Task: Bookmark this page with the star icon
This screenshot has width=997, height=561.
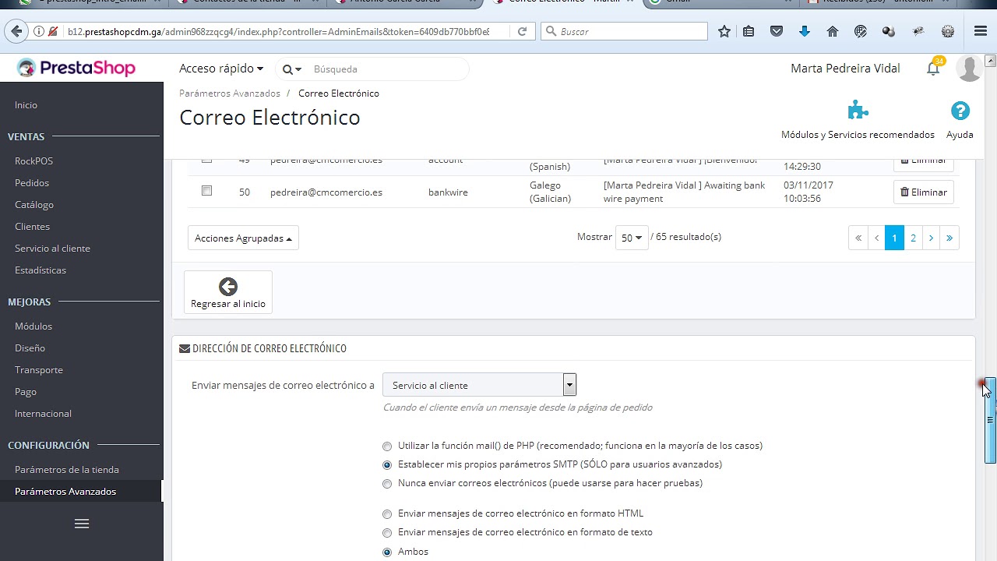Action: [x=724, y=31]
